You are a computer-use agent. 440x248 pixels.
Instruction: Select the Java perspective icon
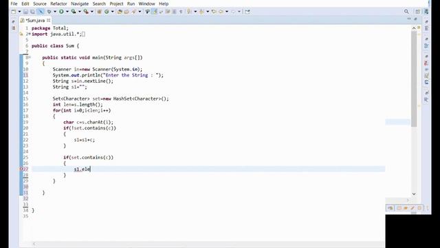click(x=426, y=12)
